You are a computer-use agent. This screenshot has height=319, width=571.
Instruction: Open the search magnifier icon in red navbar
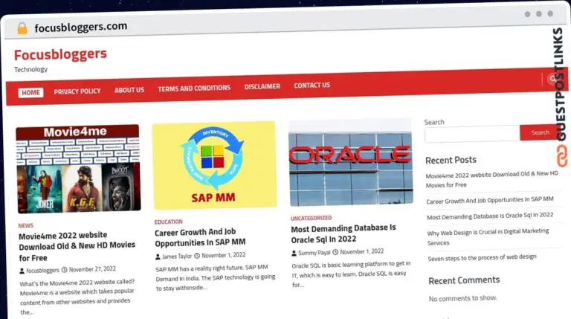(x=553, y=79)
